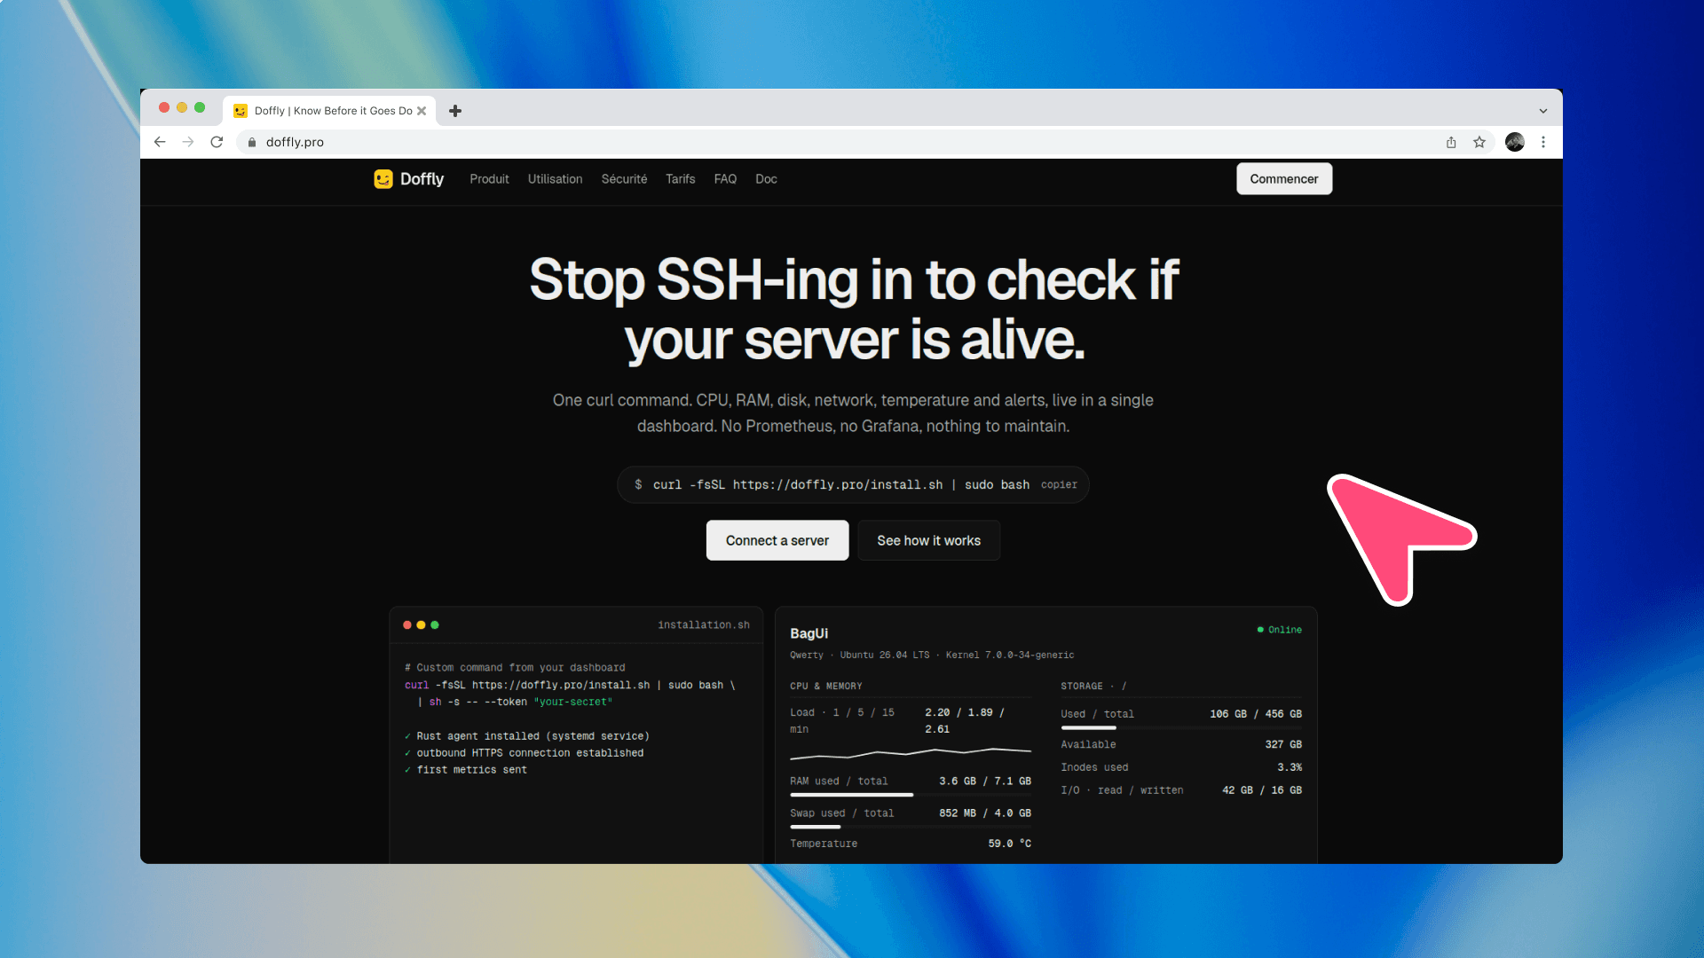The height and width of the screenshot is (958, 1704).
Task: Click the Inodes used 3.3% value
Action: pyautogui.click(x=1290, y=767)
